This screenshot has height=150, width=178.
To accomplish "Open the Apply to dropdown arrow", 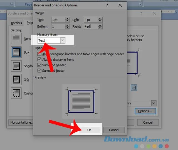I will pyautogui.click(x=154, y=103).
